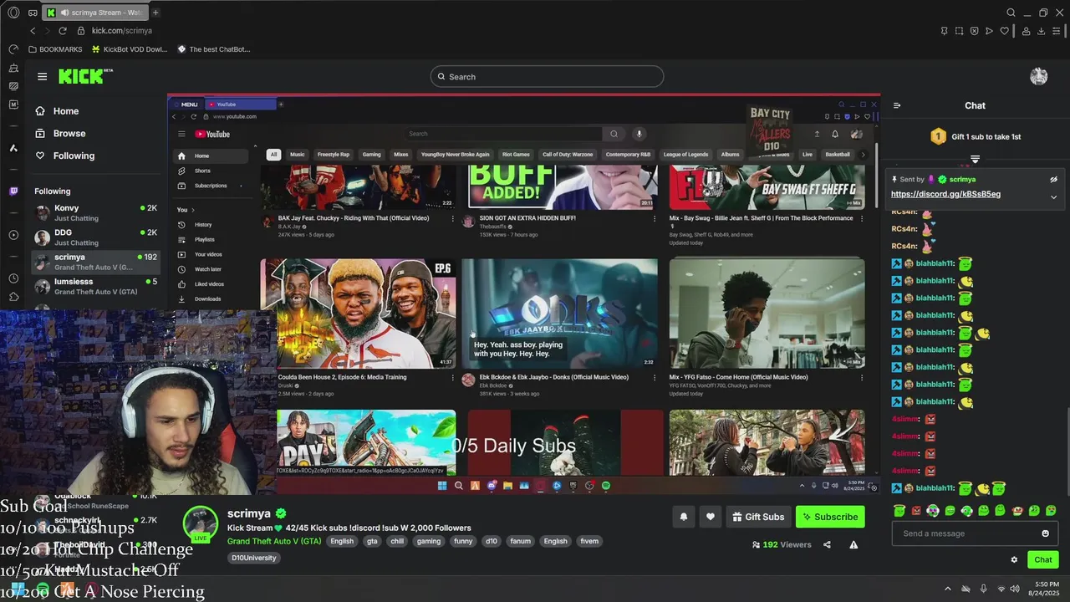Viewport: 1070px width, 602px height.
Task: Toggle the ad blocker shield icon
Action: pyautogui.click(x=975, y=31)
